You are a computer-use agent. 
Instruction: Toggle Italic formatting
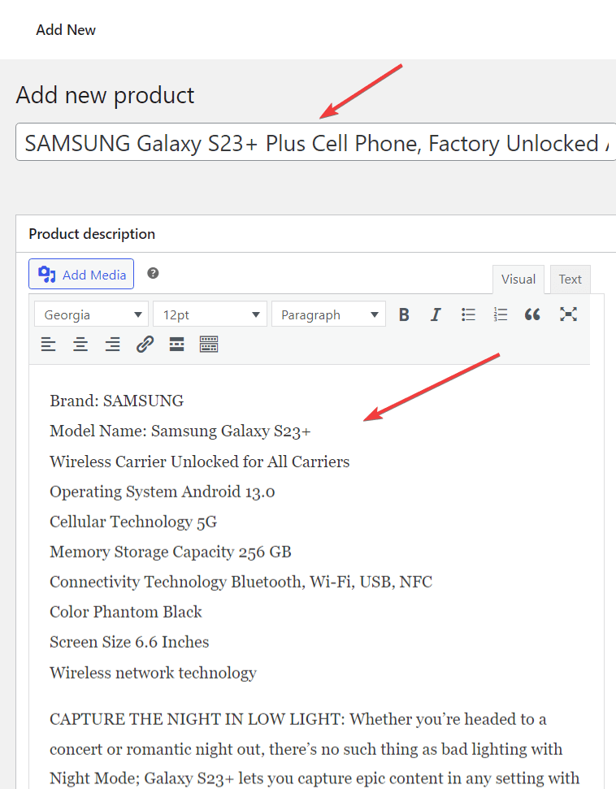[436, 315]
